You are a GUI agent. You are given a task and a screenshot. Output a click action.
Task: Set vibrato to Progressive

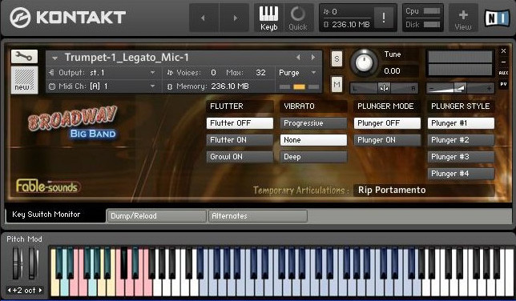tap(313, 123)
